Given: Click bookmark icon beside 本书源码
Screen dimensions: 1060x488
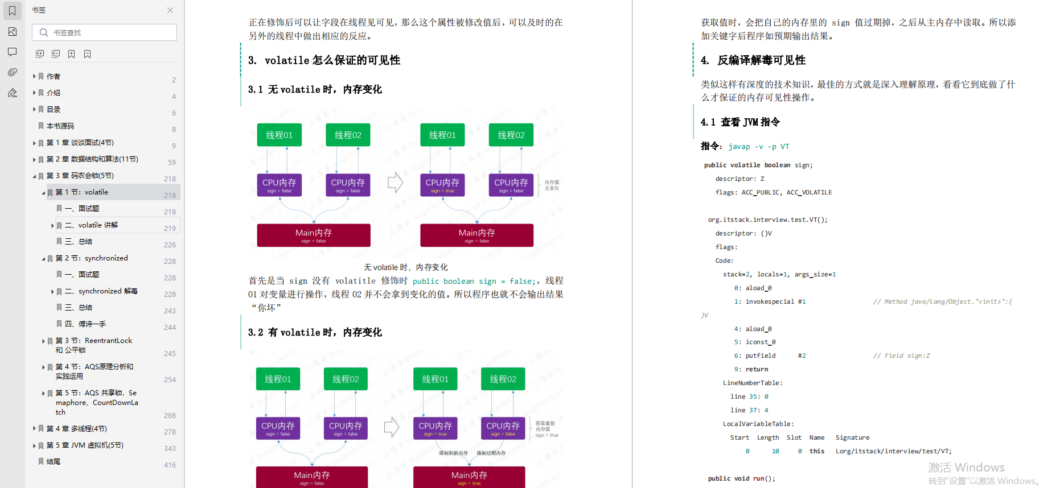Looking at the screenshot, I should click(41, 126).
